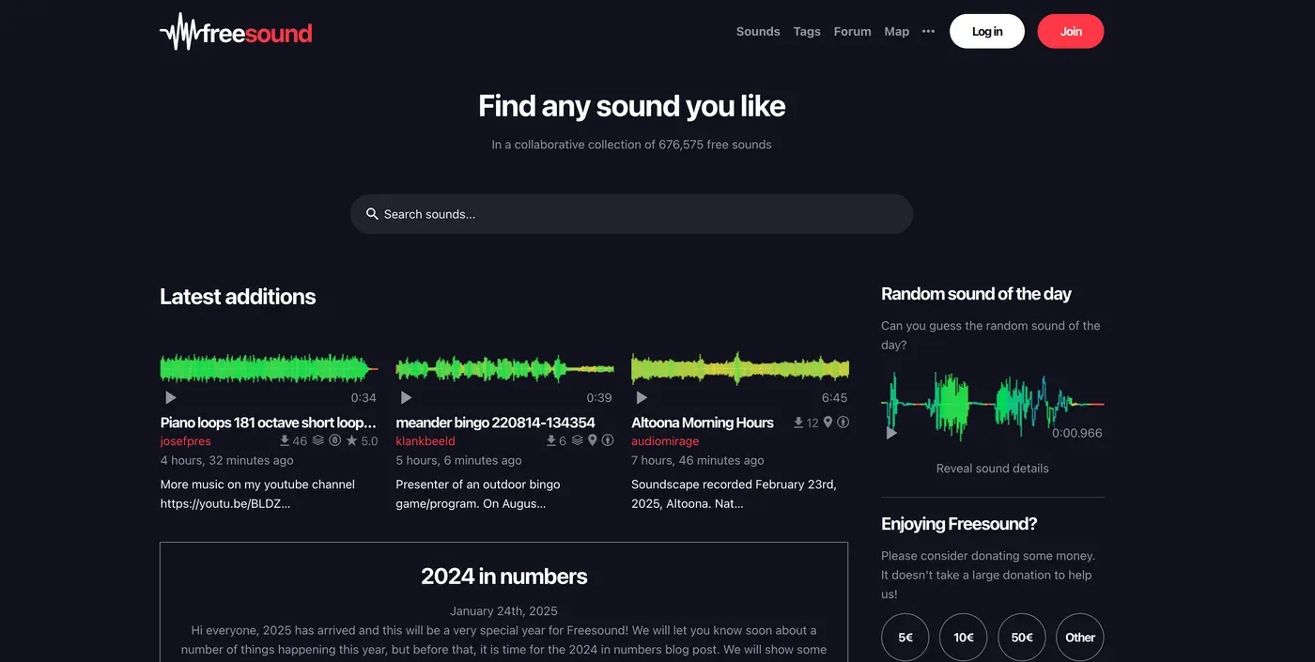1315x662 pixels.
Task: Choose Other donation amount
Action: pos(1080,638)
